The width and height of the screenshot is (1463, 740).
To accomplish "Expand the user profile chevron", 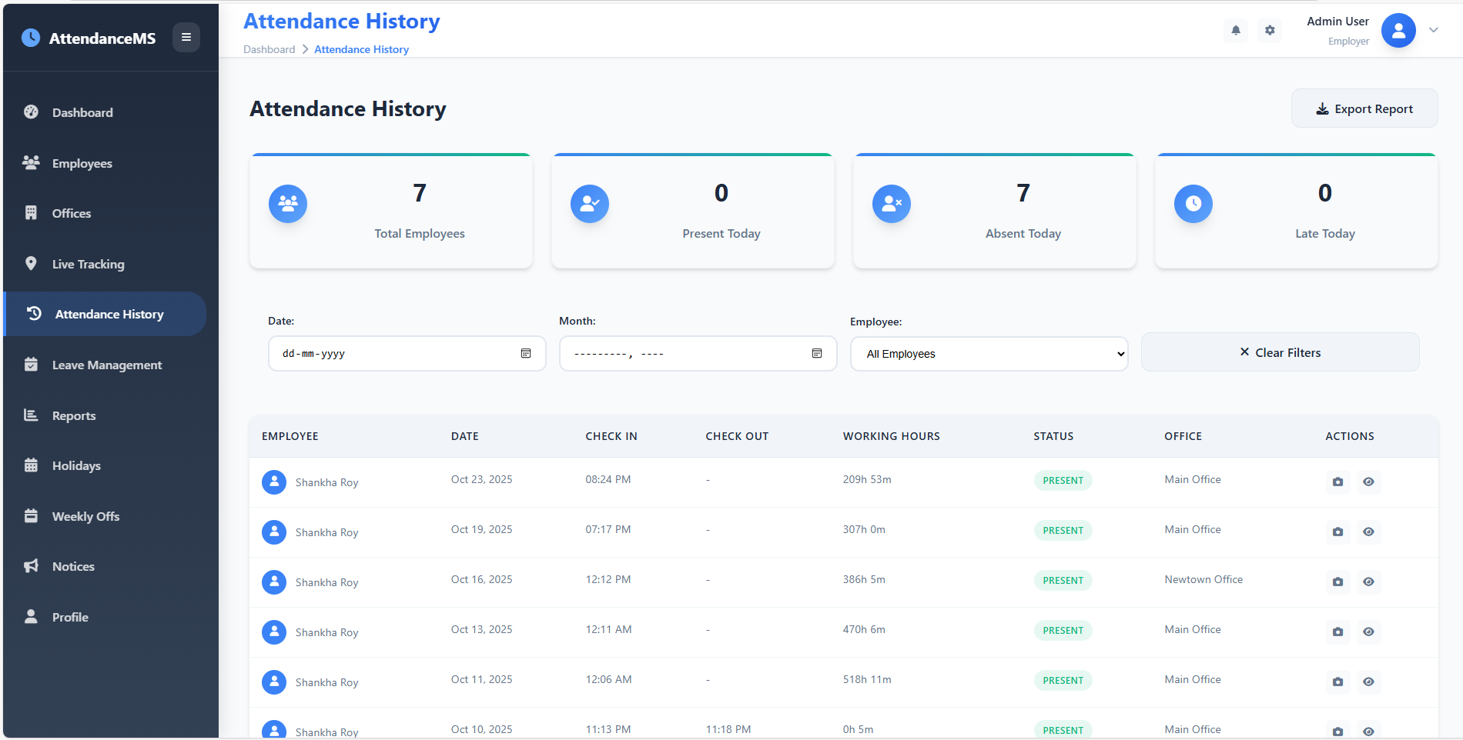I will click(x=1434, y=31).
